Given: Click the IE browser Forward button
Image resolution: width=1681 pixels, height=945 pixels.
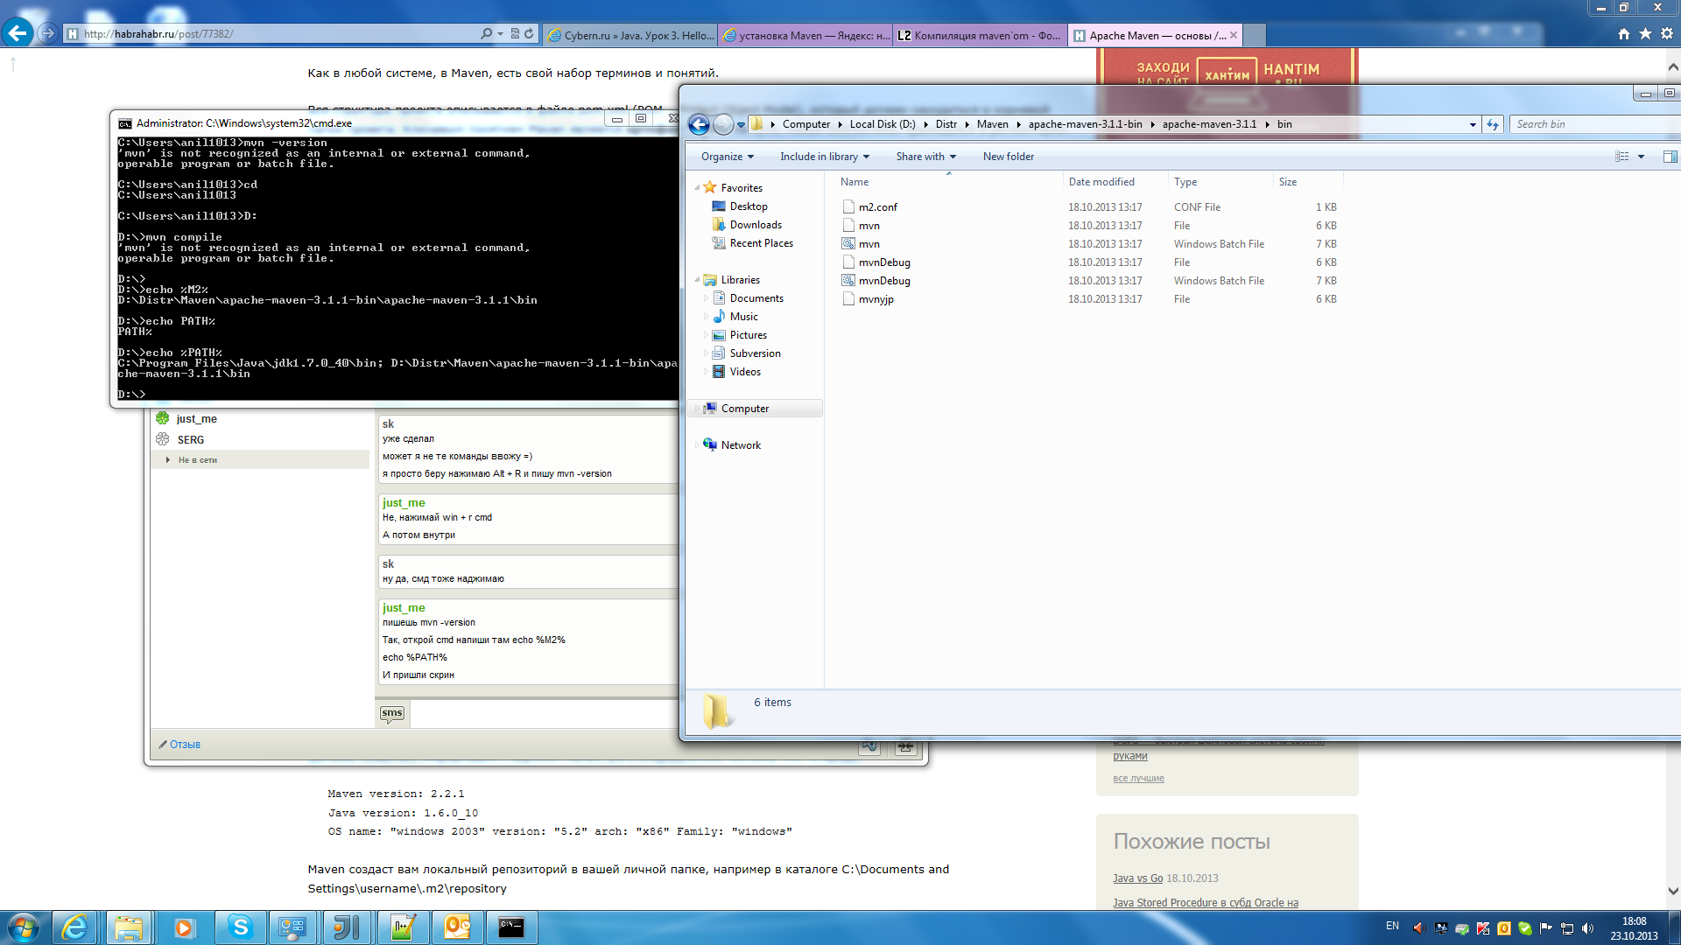Looking at the screenshot, I should point(48,33).
